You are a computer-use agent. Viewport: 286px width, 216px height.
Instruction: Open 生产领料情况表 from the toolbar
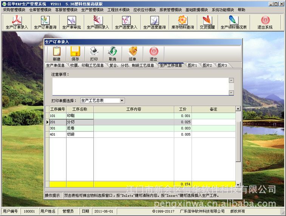(x=233, y=22)
